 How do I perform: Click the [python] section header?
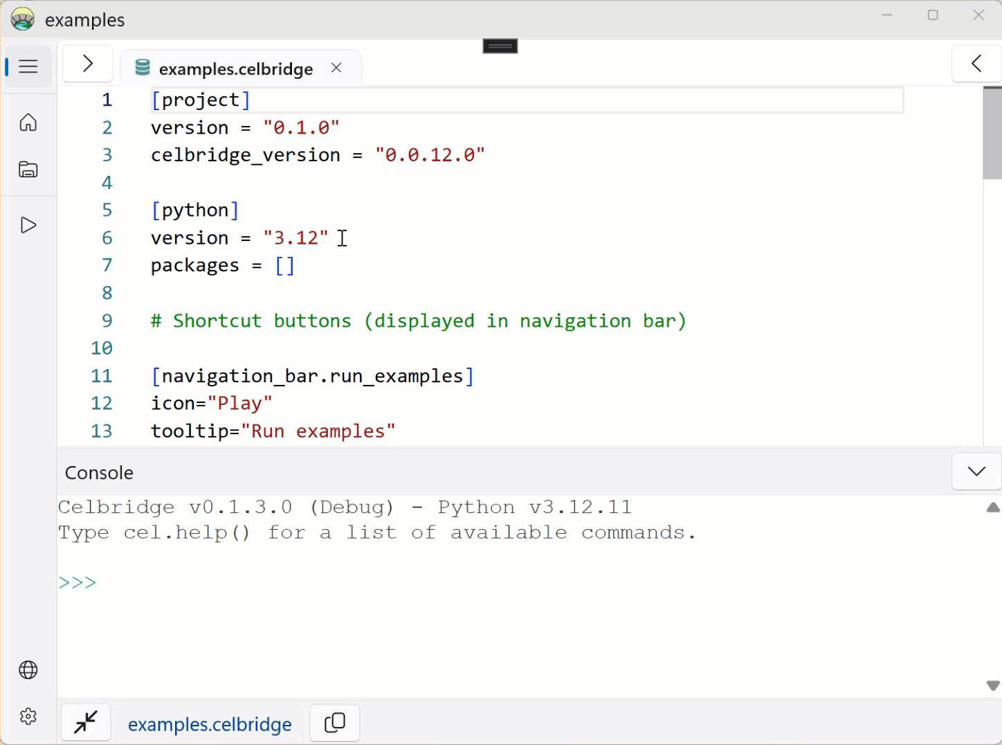(195, 210)
